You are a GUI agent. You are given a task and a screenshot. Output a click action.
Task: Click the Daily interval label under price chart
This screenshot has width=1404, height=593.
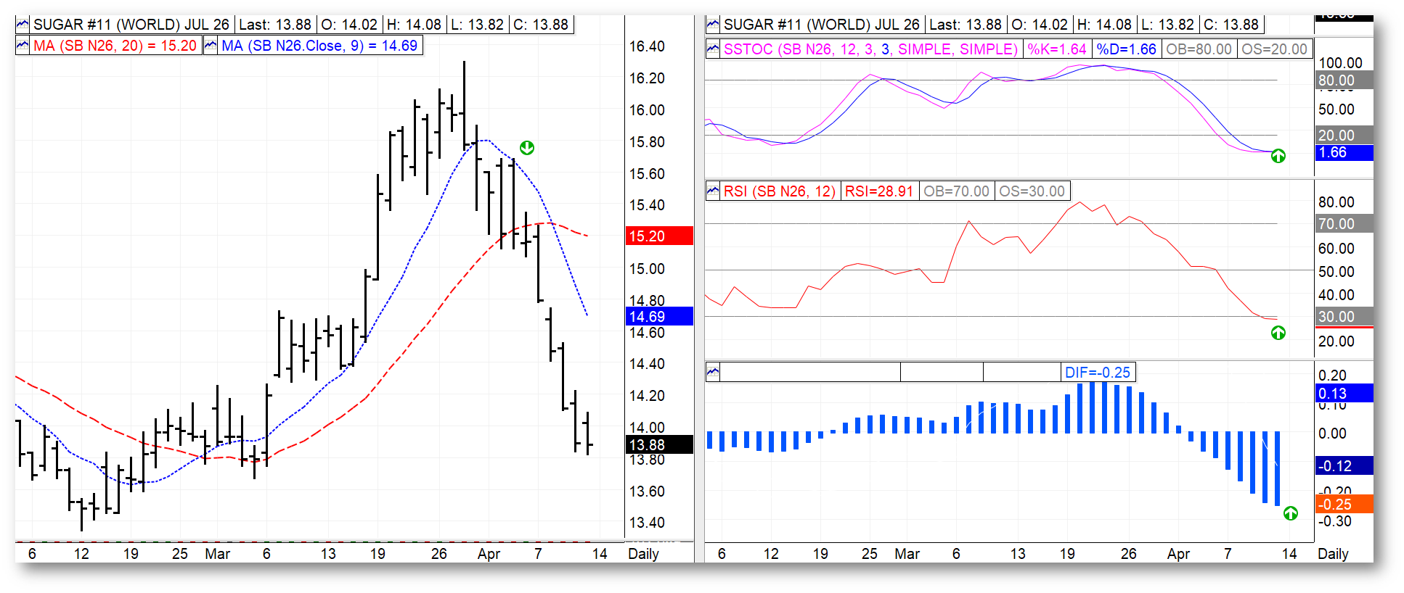pyautogui.click(x=643, y=554)
